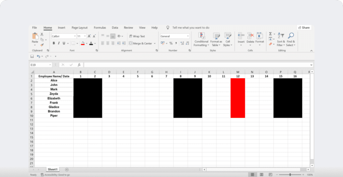Viewport: 343px width, 177px height.
Task: Open the General number format dropdown
Action: pyautogui.click(x=188, y=36)
